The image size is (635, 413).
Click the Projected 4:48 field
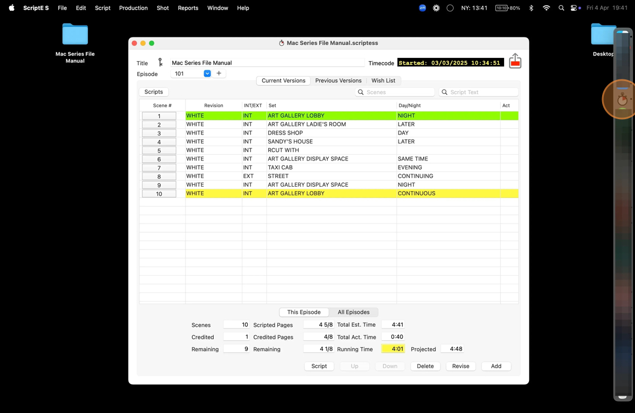click(452, 348)
